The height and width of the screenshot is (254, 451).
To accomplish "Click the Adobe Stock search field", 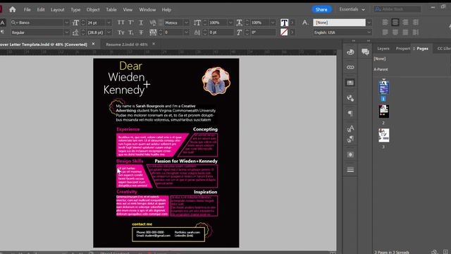I will click(x=397, y=9).
